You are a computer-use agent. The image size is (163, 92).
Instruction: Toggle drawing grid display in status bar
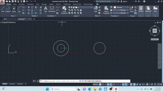100,84
